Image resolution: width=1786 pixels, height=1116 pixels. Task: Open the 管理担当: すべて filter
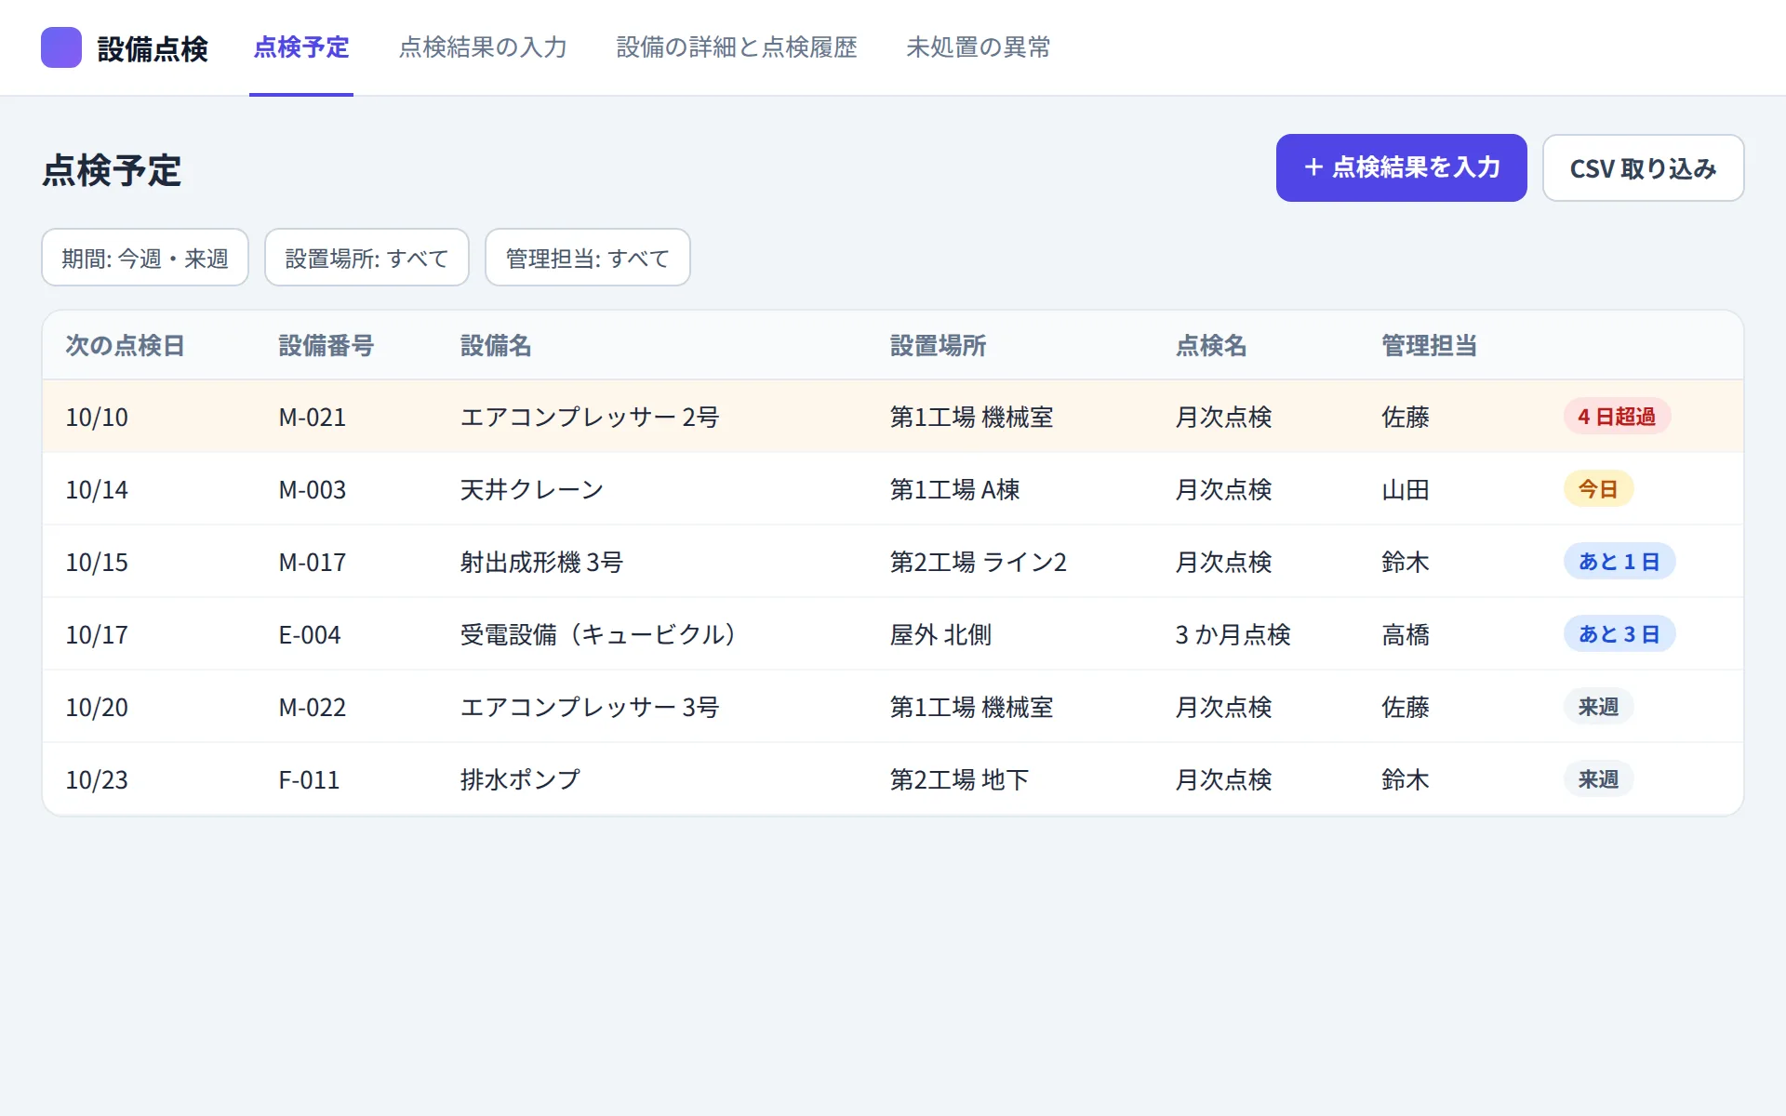click(x=588, y=258)
